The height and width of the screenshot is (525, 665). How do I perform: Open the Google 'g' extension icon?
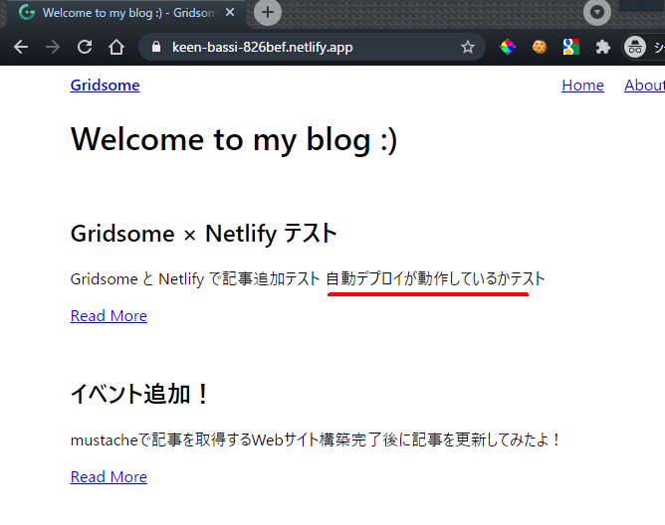pyautogui.click(x=570, y=47)
